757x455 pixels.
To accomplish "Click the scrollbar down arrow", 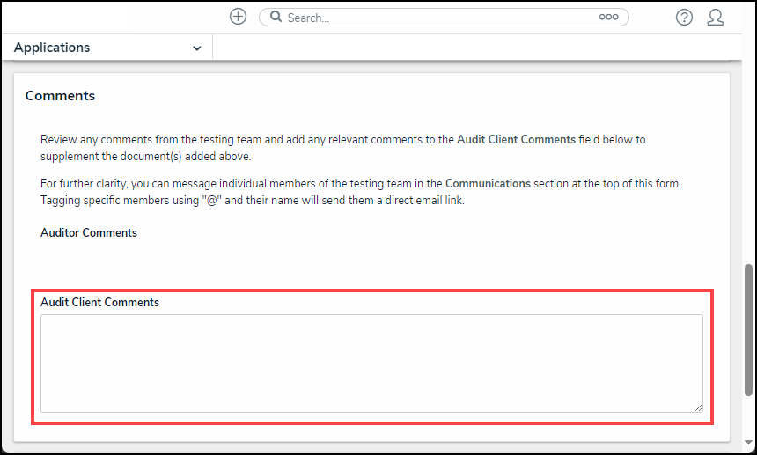I will [x=749, y=443].
